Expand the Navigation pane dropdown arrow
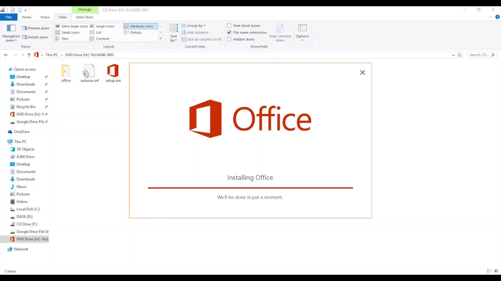501x281 pixels. click(x=16, y=41)
